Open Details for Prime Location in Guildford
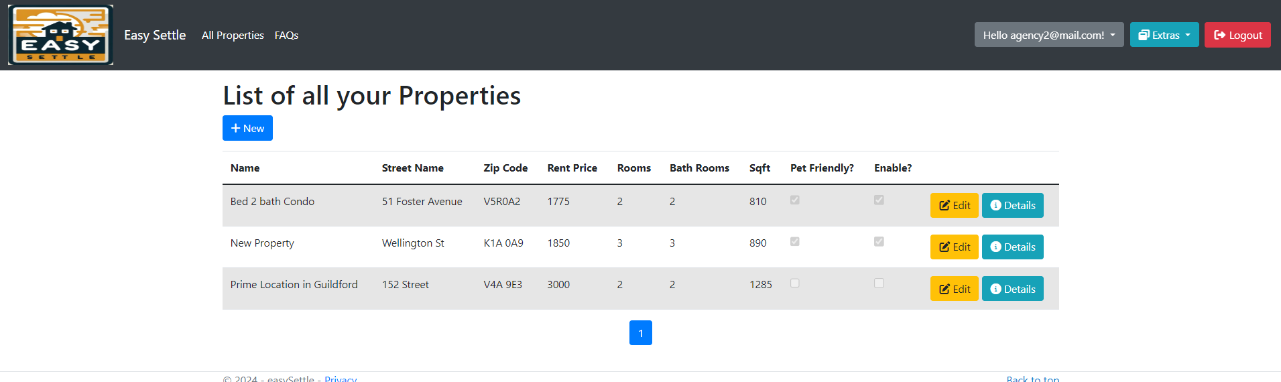Image resolution: width=1281 pixels, height=382 pixels. click(1012, 289)
